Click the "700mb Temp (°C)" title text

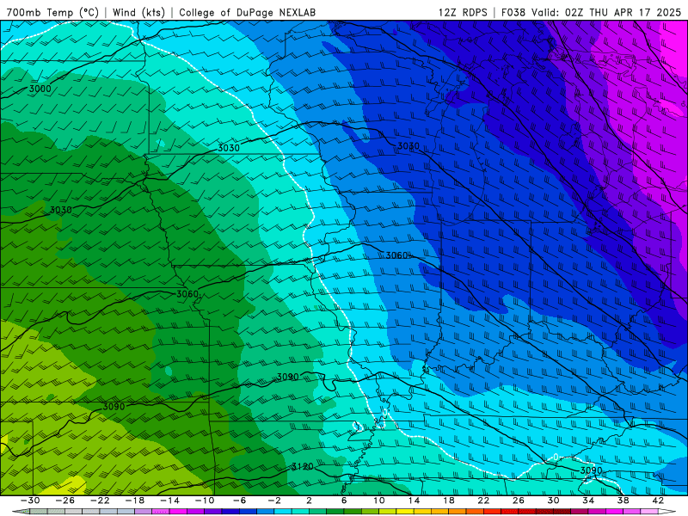click(x=52, y=12)
